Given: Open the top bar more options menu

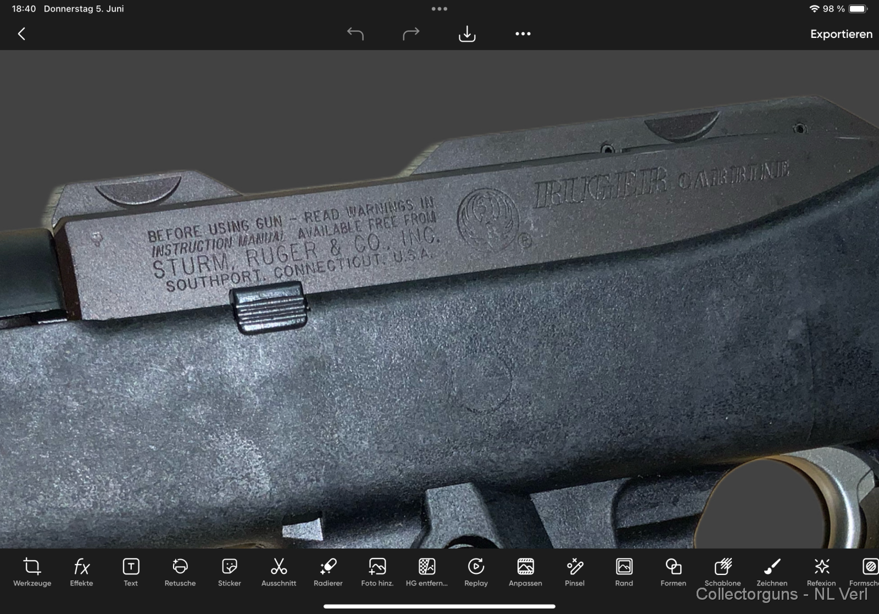Looking at the screenshot, I should point(523,34).
